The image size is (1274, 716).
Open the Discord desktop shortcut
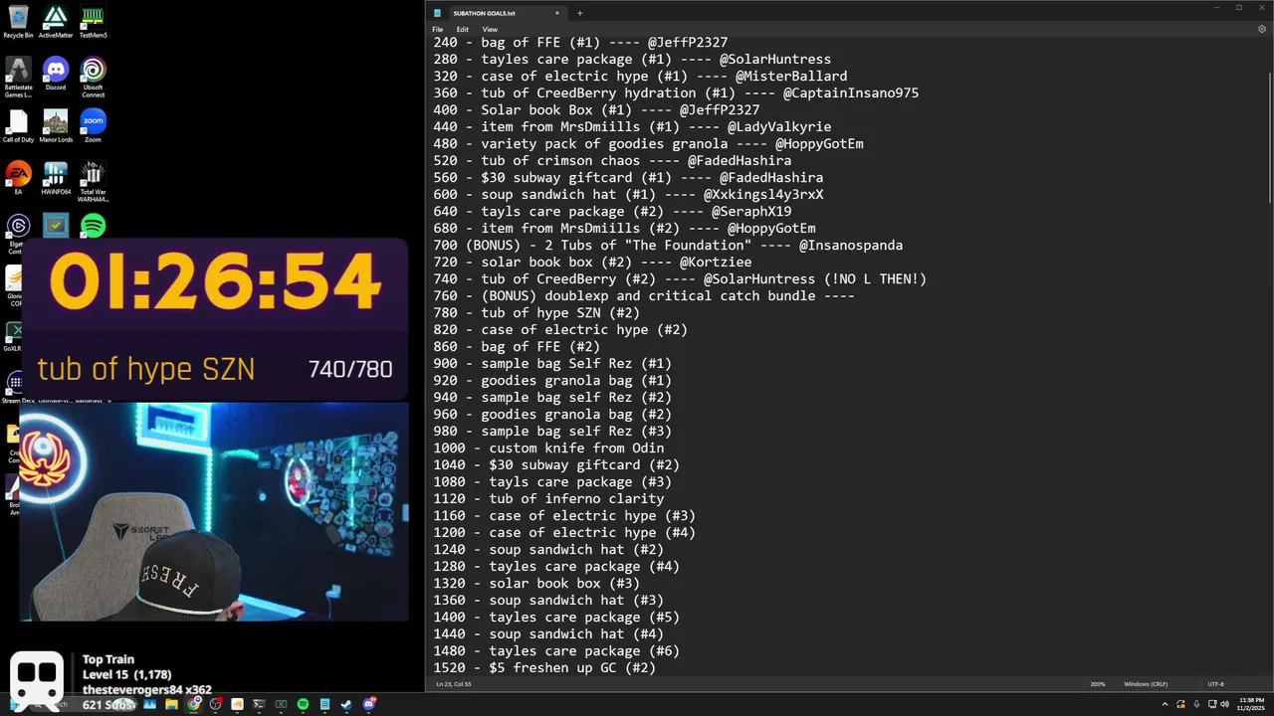[x=56, y=74]
